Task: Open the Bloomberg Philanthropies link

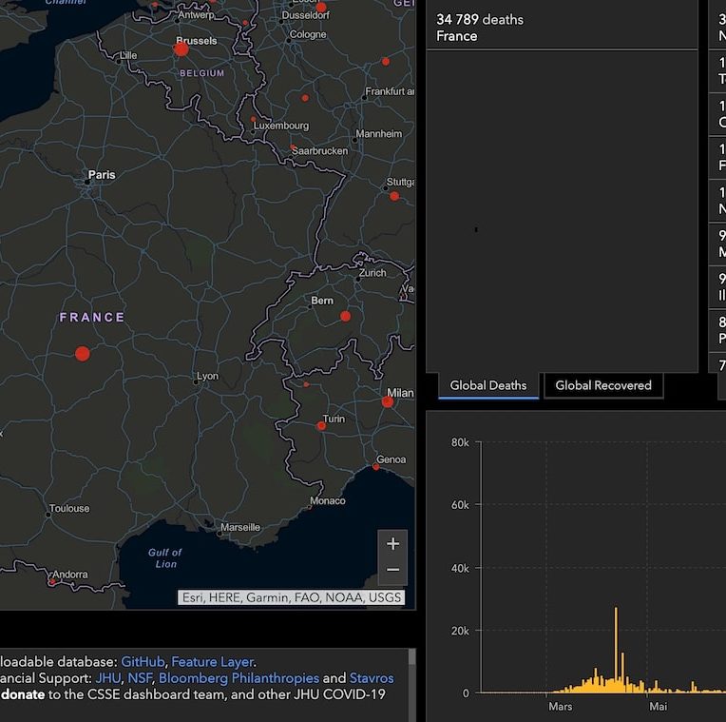Action: [239, 678]
